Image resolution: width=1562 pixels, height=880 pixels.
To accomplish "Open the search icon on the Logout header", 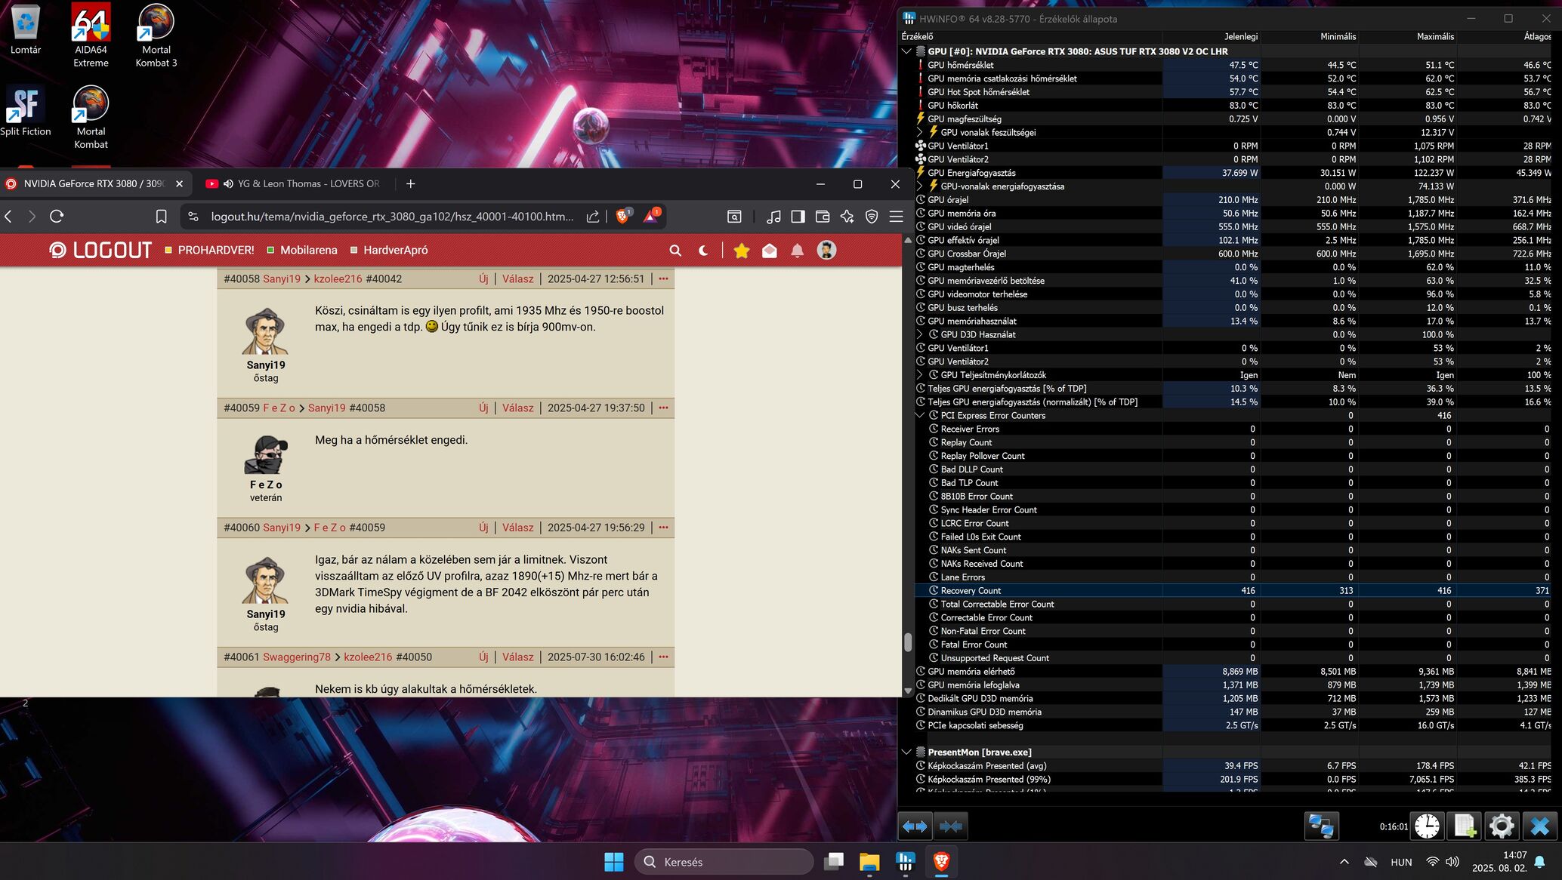I will pos(675,251).
